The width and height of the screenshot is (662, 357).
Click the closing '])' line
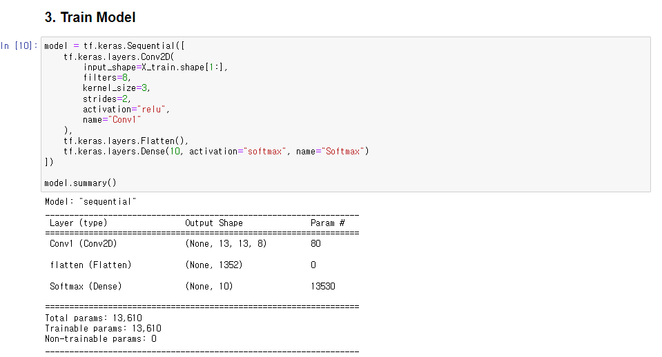[x=49, y=162]
